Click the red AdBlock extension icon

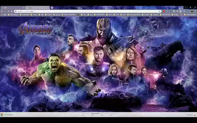164,11
